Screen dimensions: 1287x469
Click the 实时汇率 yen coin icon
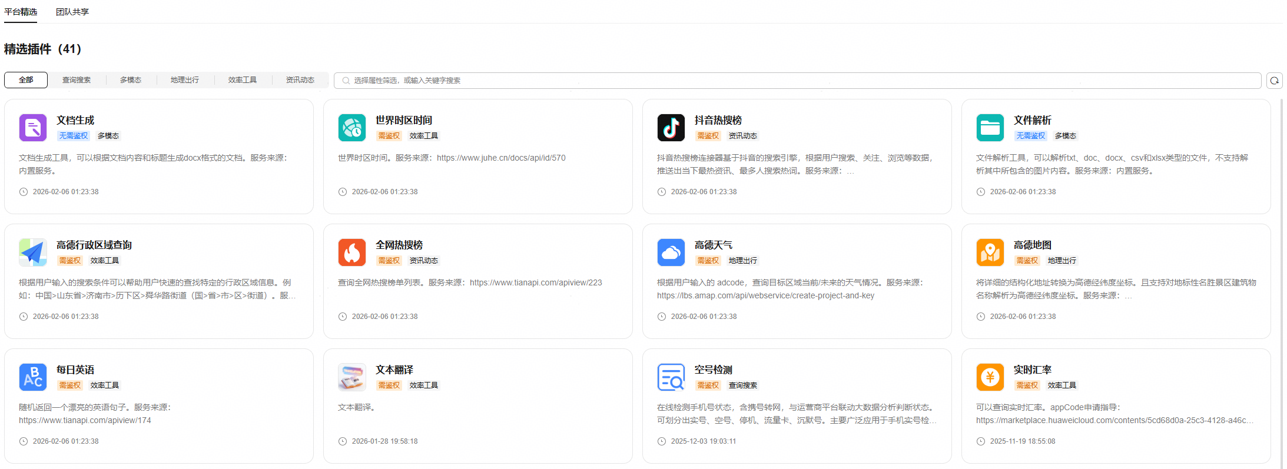coord(990,377)
